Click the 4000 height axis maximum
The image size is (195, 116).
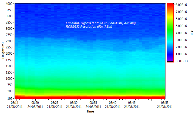(x=9, y=4)
